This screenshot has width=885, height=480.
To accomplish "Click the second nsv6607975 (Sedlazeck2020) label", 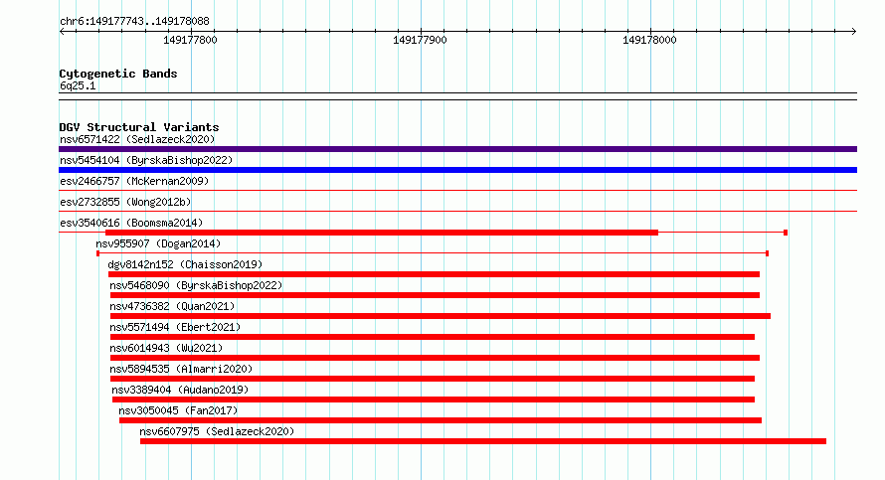I will [217, 431].
